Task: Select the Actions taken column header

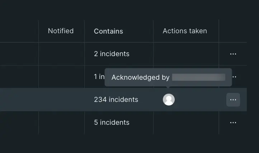Action: point(185,31)
